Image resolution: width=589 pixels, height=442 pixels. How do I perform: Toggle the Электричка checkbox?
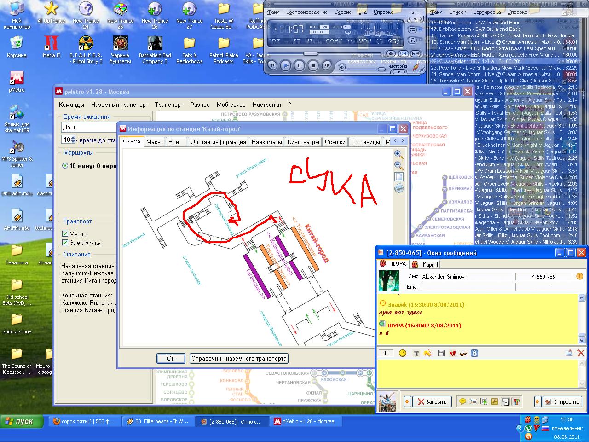(x=65, y=243)
